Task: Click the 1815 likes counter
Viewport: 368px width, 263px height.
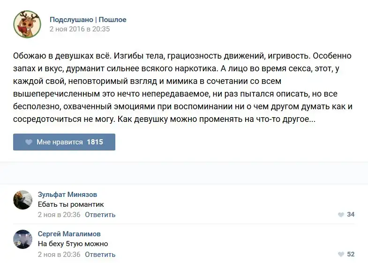Action: point(95,142)
